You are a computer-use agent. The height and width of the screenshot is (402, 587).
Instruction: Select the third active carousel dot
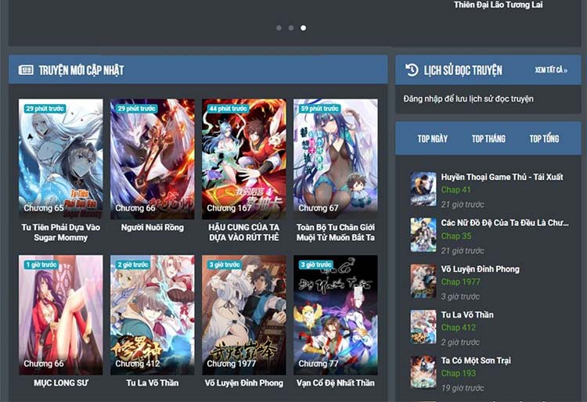tap(304, 28)
